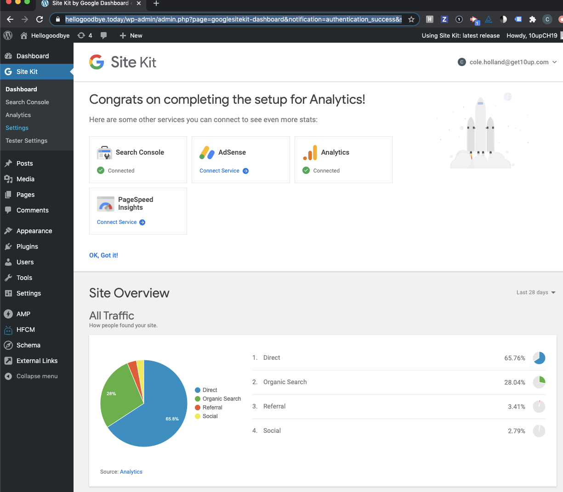Image resolution: width=563 pixels, height=492 pixels.
Task: Dismiss notification with OK, Got it!
Action: [103, 255]
